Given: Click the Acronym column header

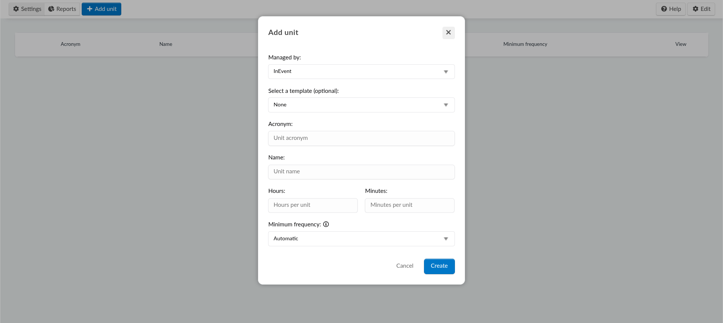Looking at the screenshot, I should 70,44.
